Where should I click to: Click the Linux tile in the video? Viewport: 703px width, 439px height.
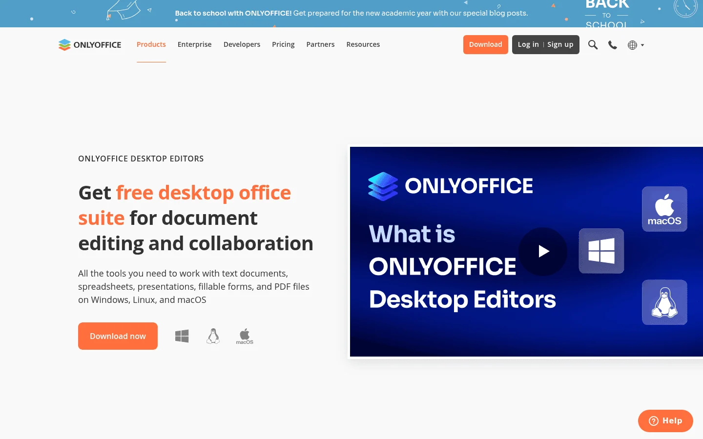664,302
